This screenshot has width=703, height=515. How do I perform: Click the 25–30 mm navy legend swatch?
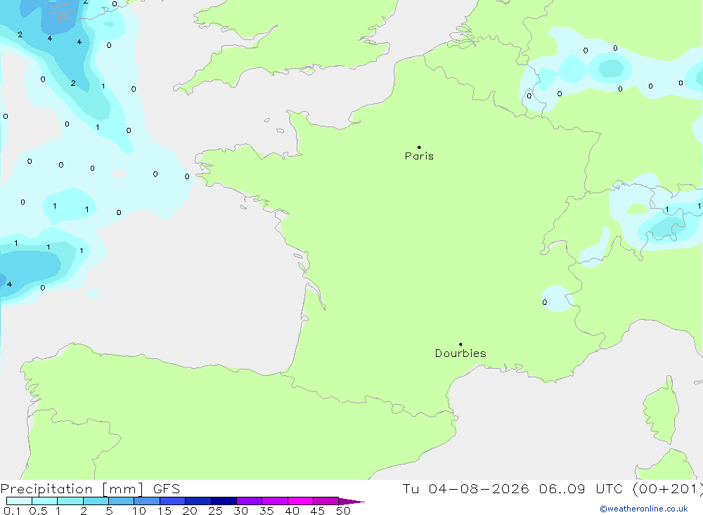[224, 501]
